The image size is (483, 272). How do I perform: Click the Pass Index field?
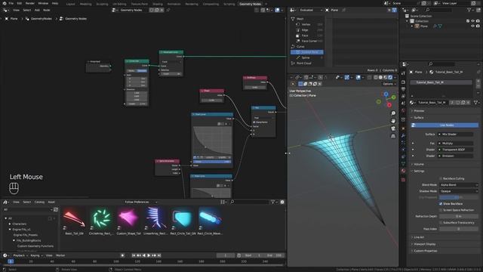click(x=459, y=229)
